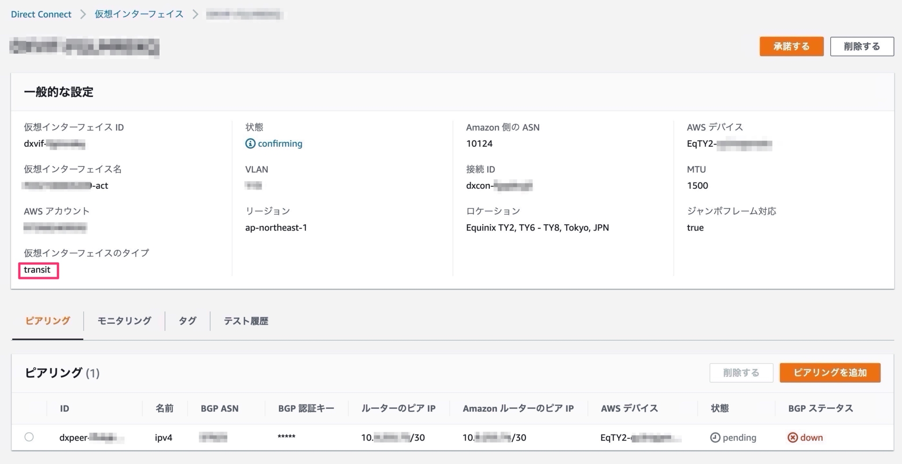
Task: Select the ipv4 peering radio button
Action: (x=29, y=437)
